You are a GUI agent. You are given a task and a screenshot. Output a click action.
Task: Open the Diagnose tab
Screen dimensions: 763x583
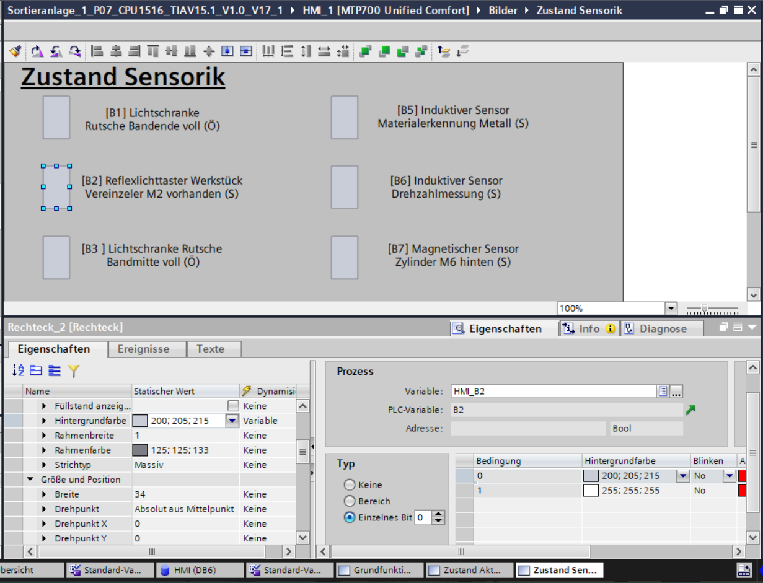pos(663,328)
